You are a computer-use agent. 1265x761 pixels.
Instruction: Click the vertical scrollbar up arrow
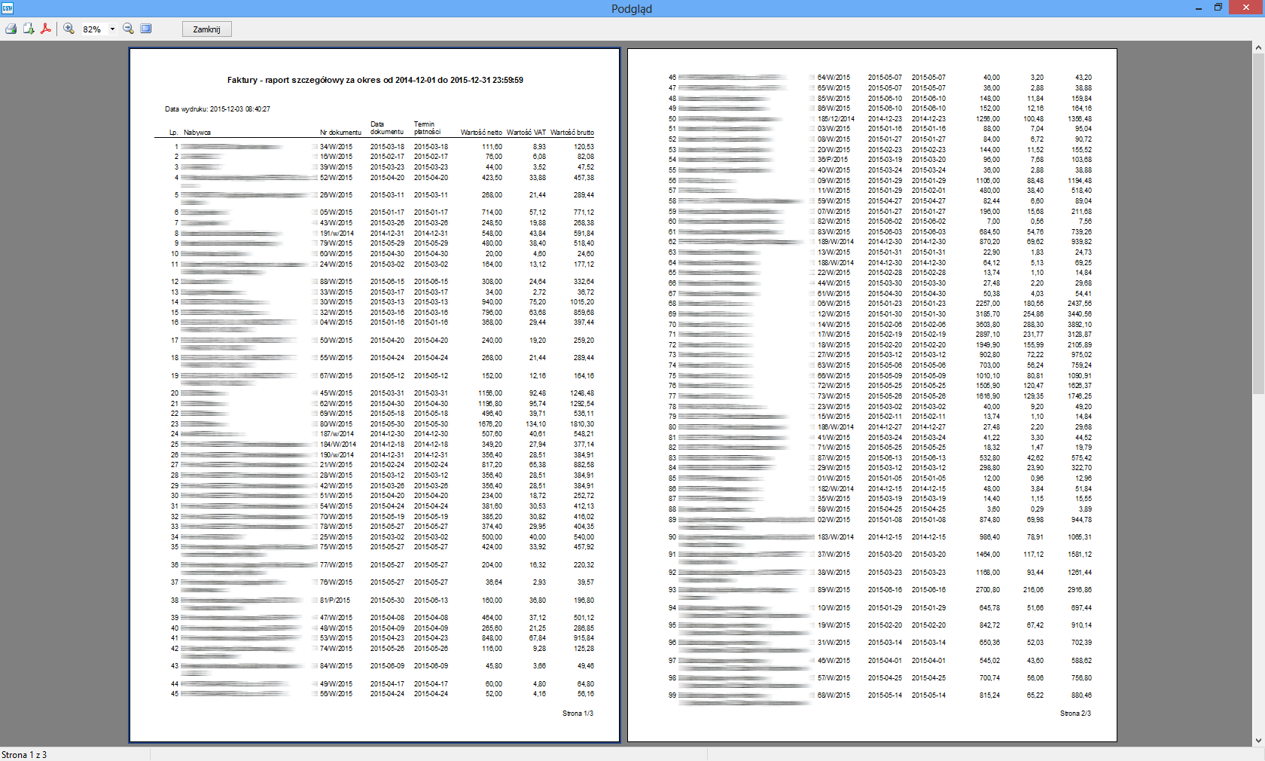pos(1258,47)
